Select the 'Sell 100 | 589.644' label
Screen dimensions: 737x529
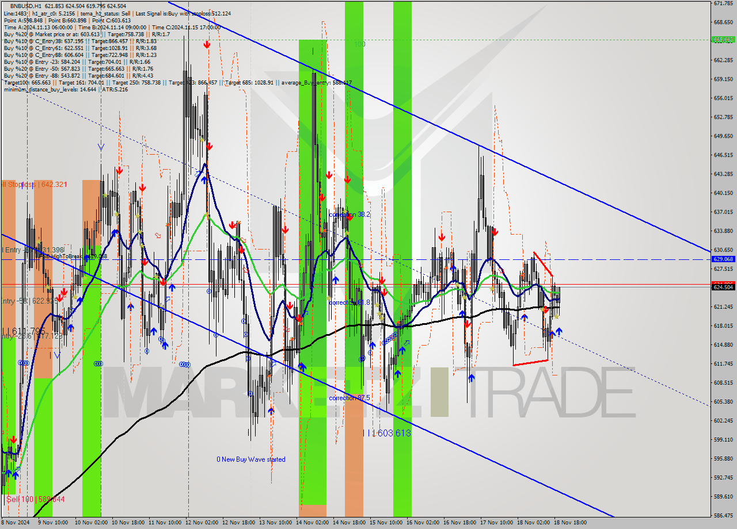tap(35, 499)
